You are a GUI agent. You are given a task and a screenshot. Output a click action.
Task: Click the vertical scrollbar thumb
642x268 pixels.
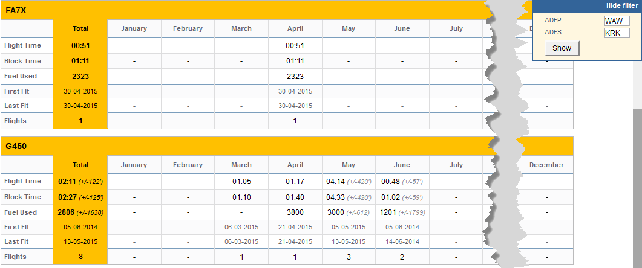click(x=638, y=188)
